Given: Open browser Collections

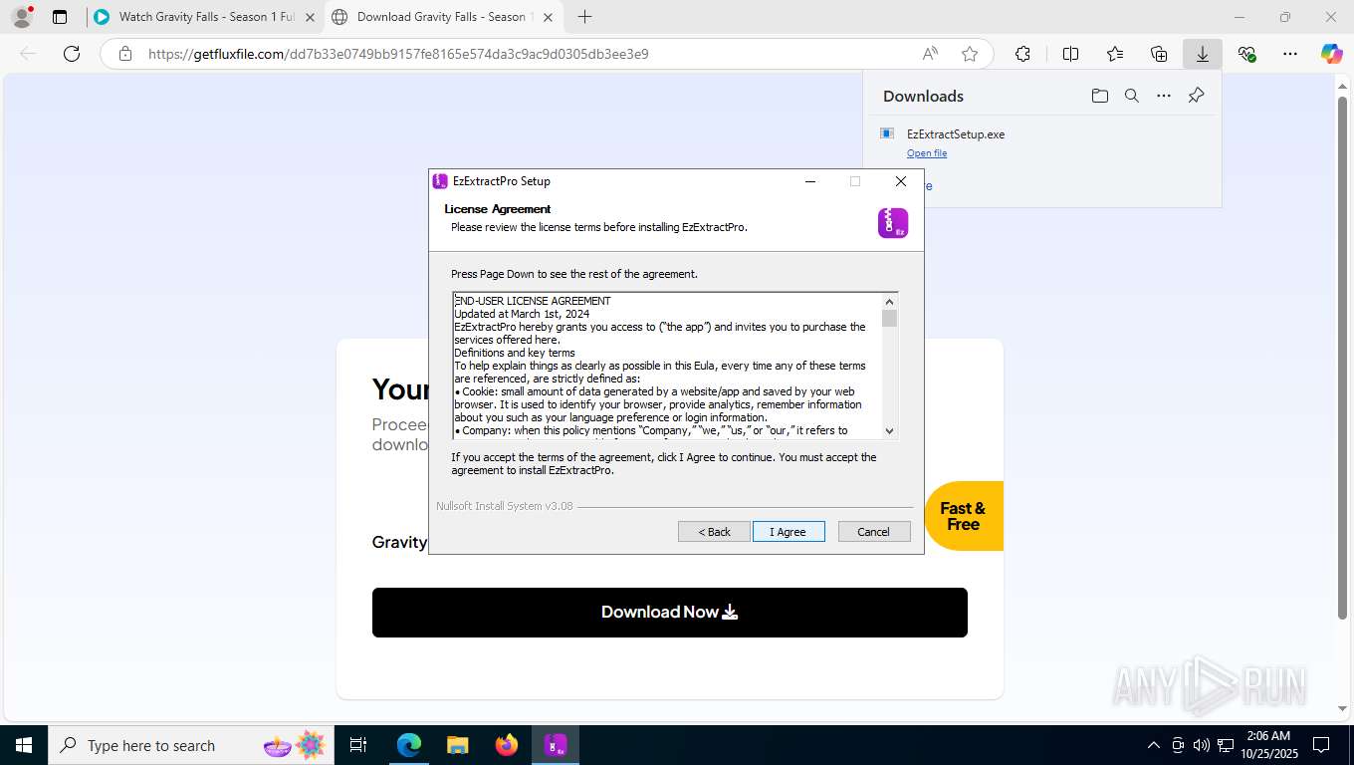Looking at the screenshot, I should pos(1159,54).
